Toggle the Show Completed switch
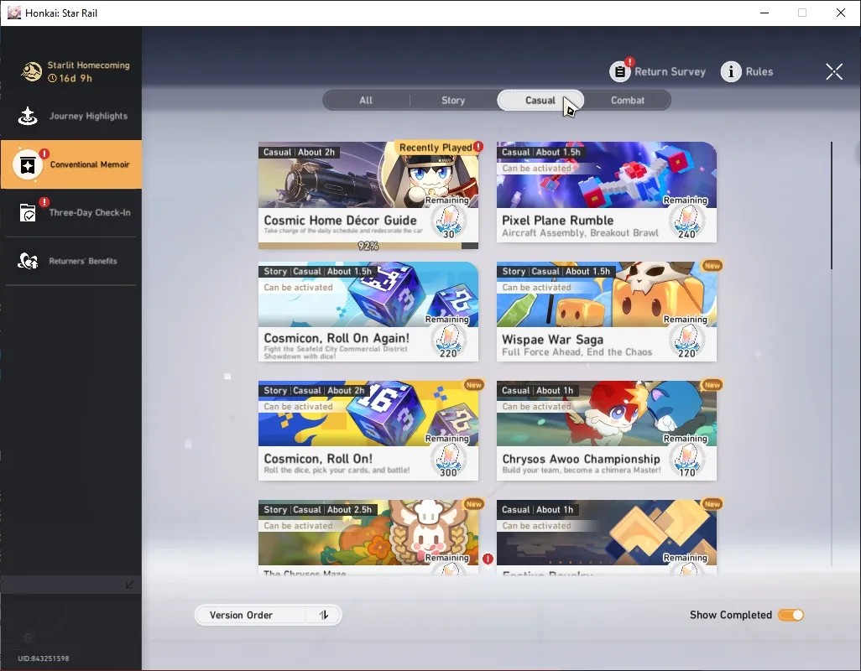The image size is (861, 671). tap(791, 615)
